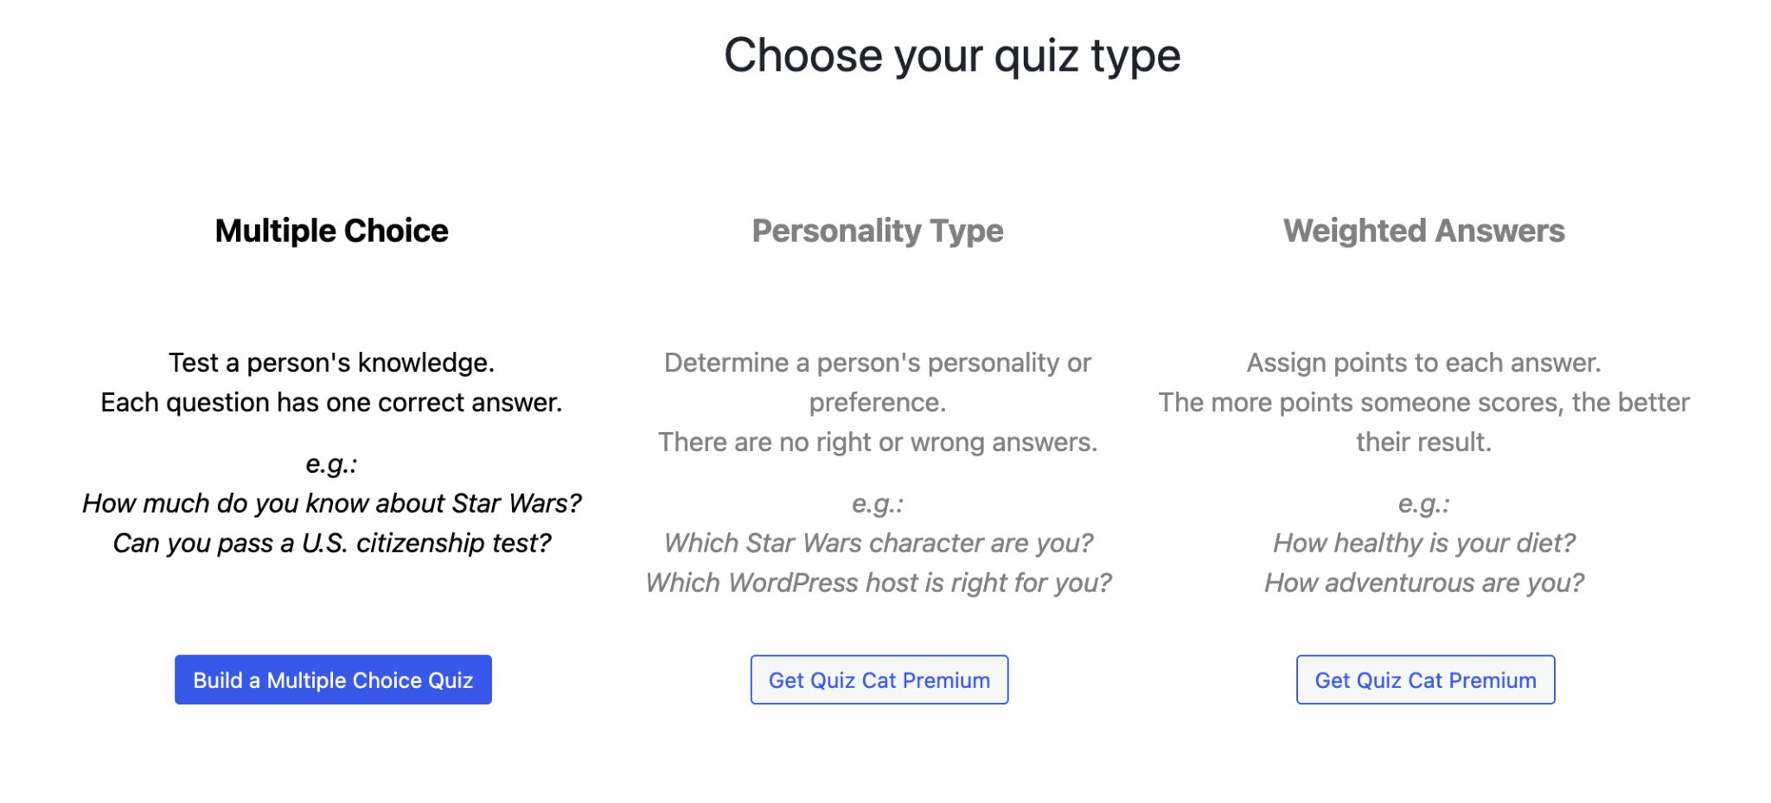1771x803 pixels.
Task: Click the Star Wars knowledge example
Action: 331,503
